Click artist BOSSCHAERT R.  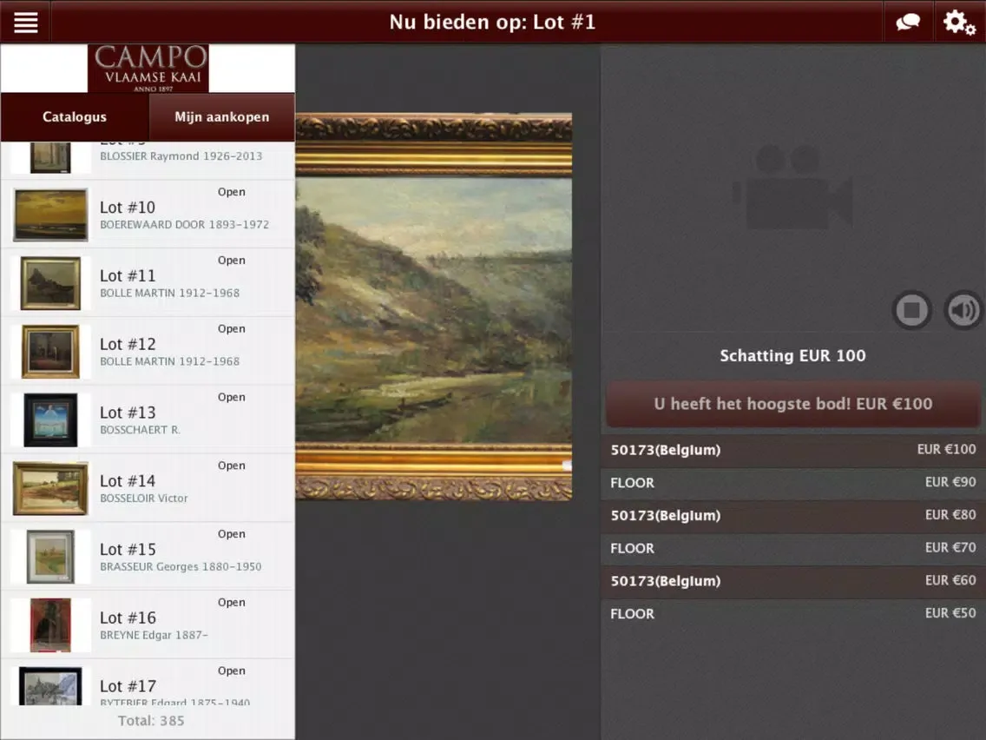140,430
